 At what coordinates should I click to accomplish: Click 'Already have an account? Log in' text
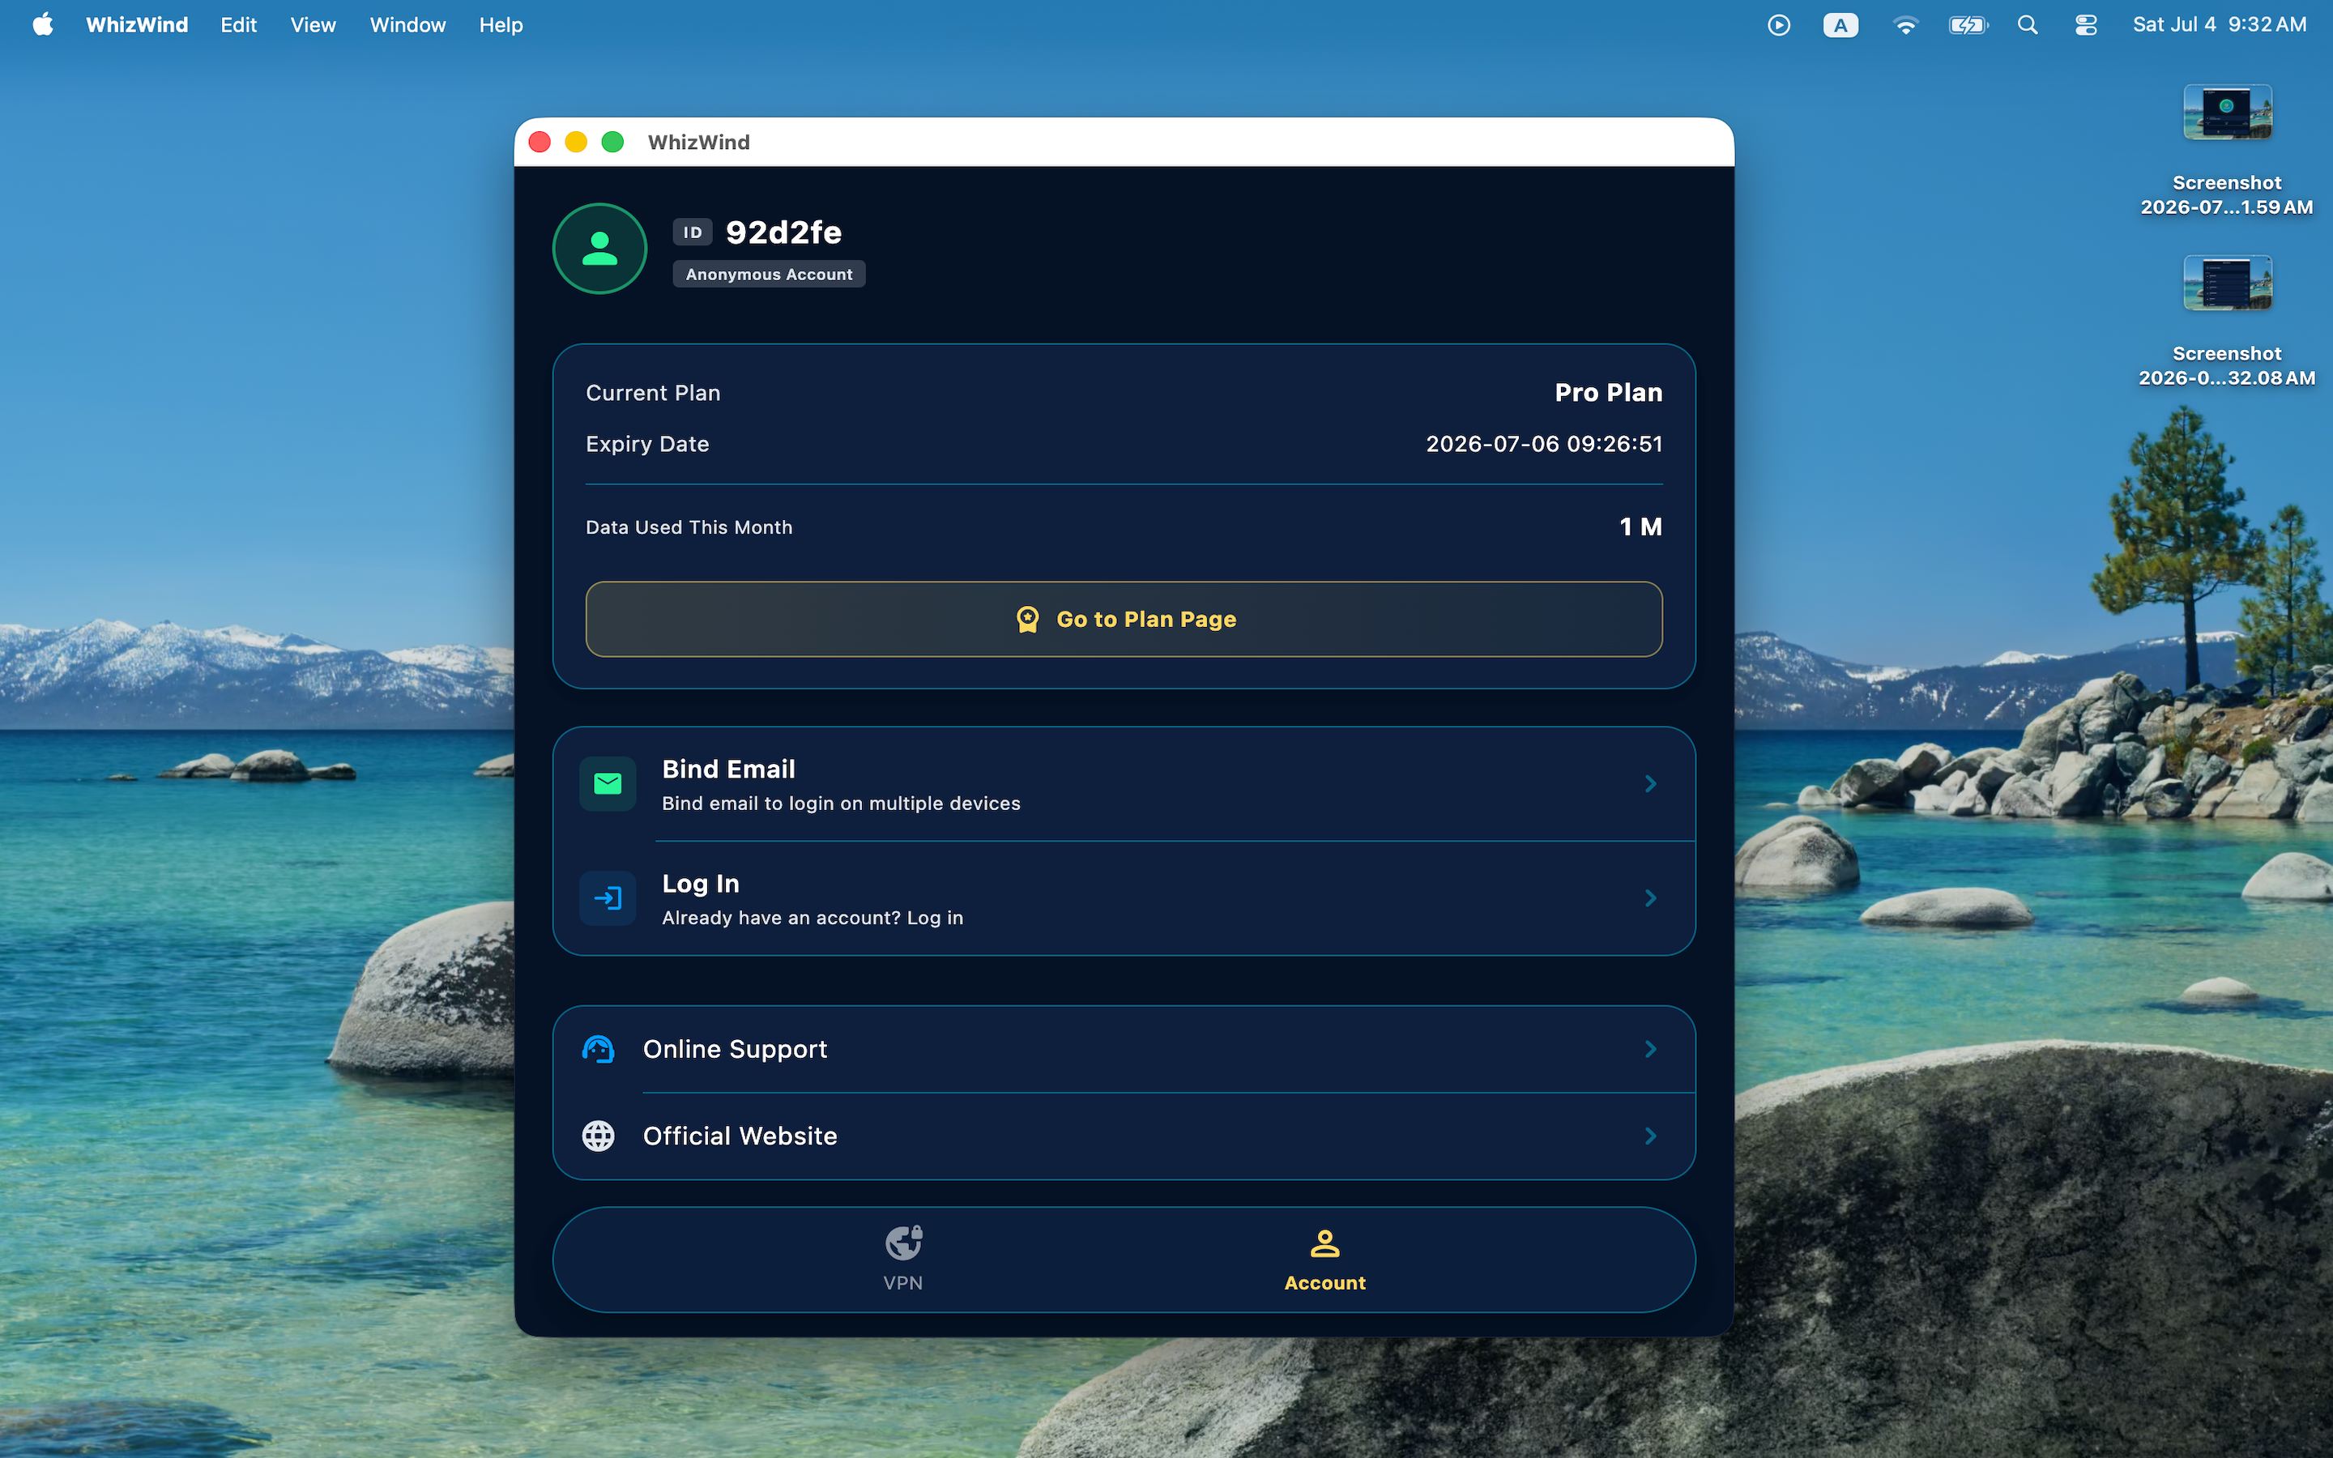[x=812, y=918]
